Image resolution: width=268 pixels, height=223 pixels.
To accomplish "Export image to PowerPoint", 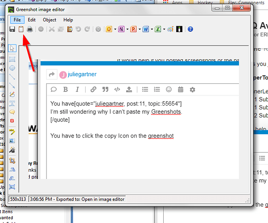I will (133, 29).
